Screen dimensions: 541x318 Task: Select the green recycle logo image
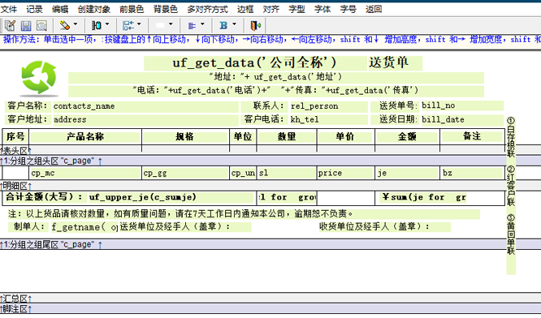[39, 78]
